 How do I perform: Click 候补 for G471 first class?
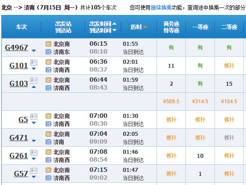pyautogui.click(x=200, y=138)
